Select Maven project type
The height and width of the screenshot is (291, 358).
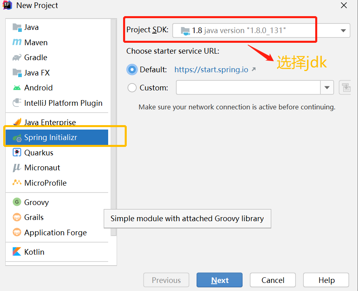coord(57,42)
